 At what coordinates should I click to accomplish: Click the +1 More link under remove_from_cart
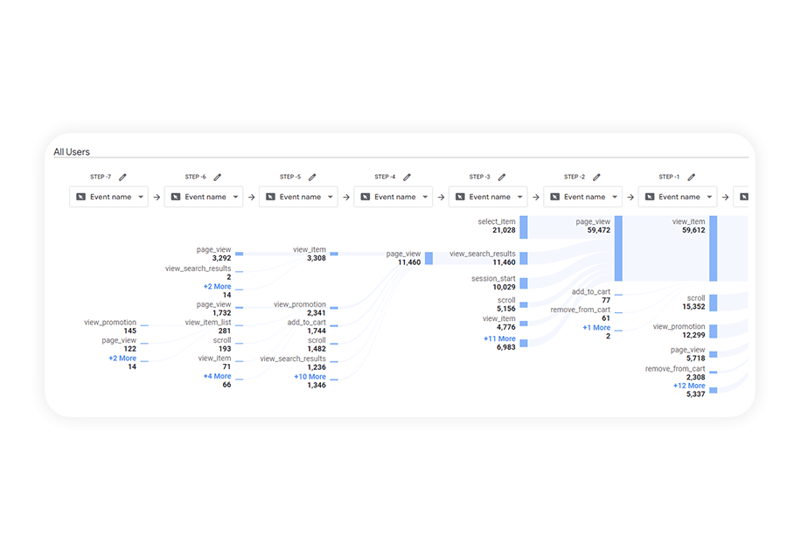[x=596, y=328]
